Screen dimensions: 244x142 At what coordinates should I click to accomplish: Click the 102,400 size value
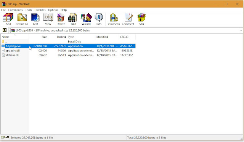pyautogui.click(x=42, y=51)
